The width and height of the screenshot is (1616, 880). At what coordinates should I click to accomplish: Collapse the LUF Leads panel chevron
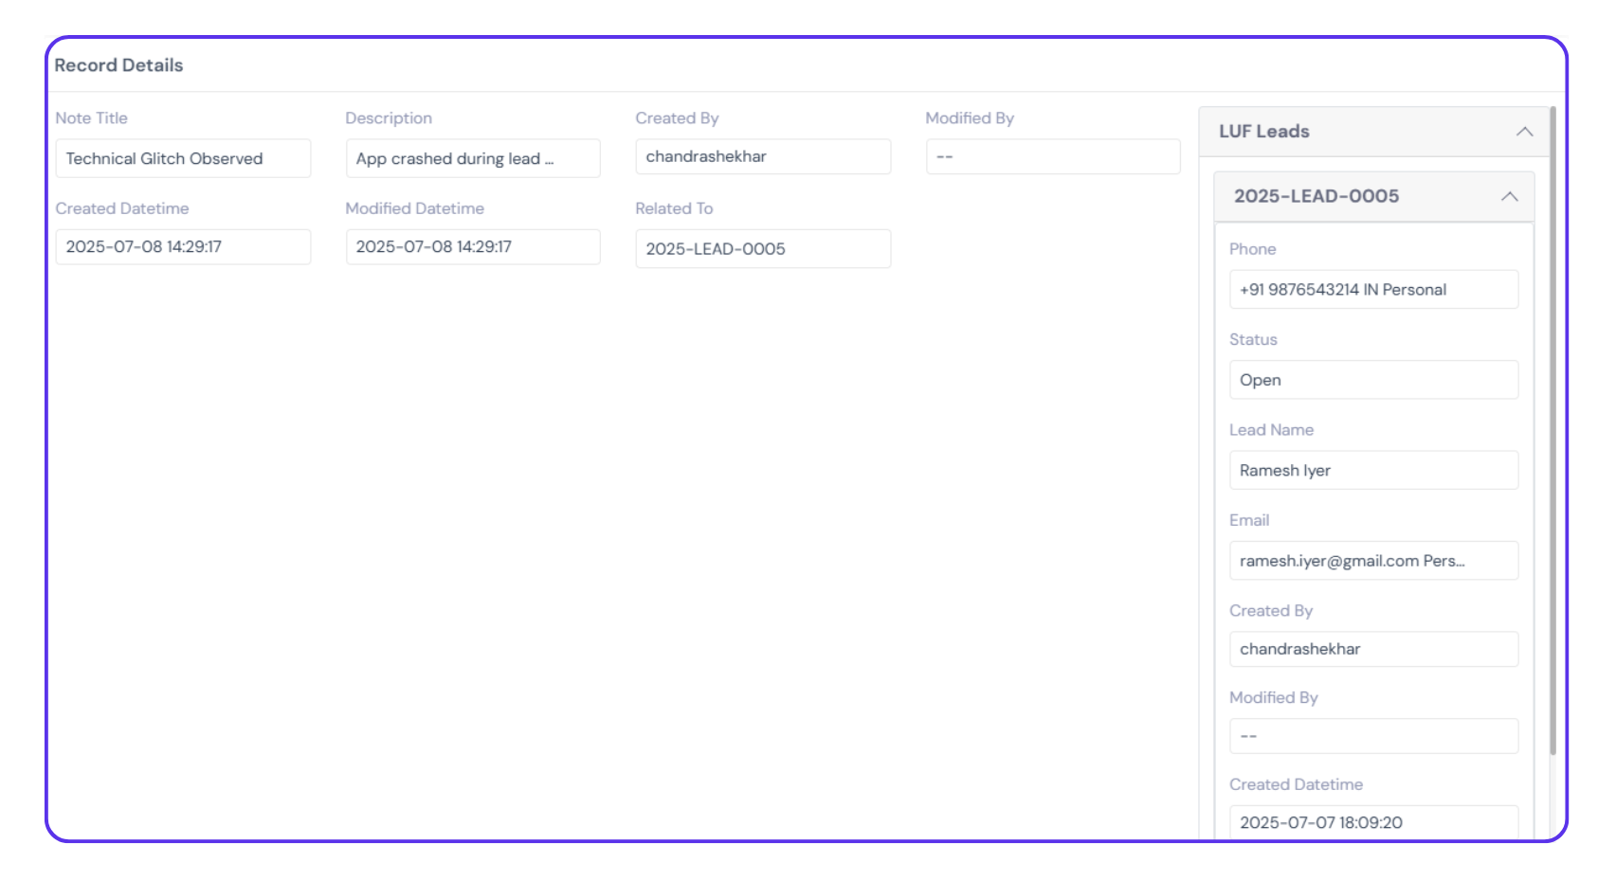[x=1523, y=132]
